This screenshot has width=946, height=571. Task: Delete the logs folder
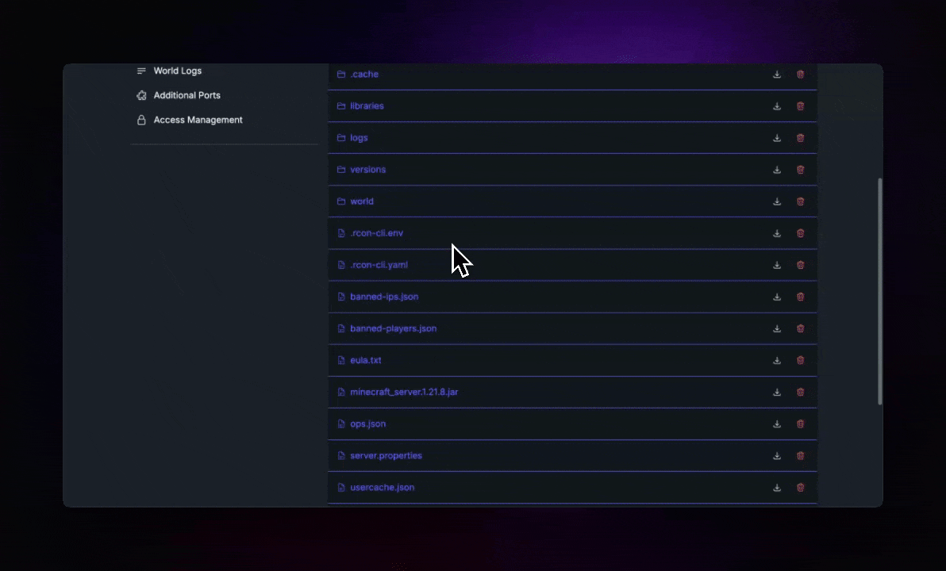801,138
